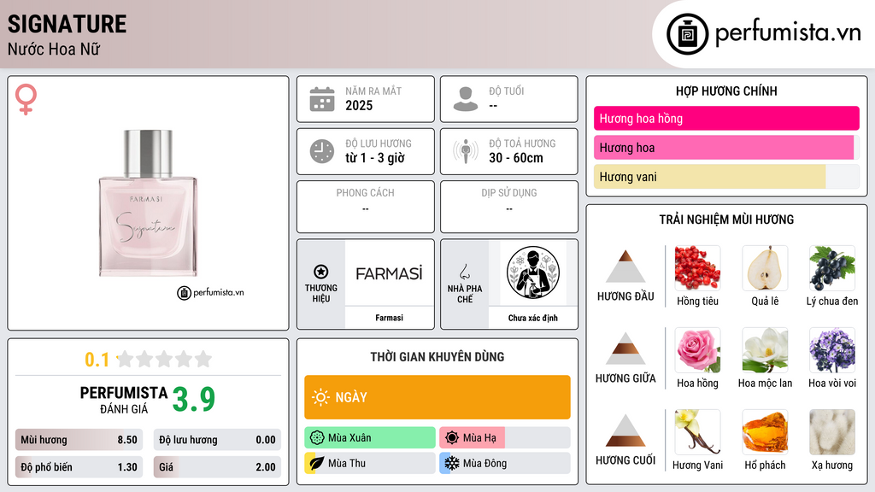
Task: Select the Hoa mộc lan image
Action: point(765,349)
